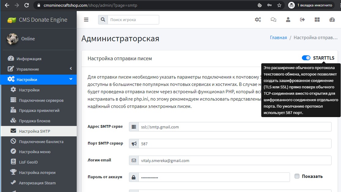The height and width of the screenshot is (192, 341).
Task: Select Продажа привилегий menu item
Action: (x=39, y=110)
